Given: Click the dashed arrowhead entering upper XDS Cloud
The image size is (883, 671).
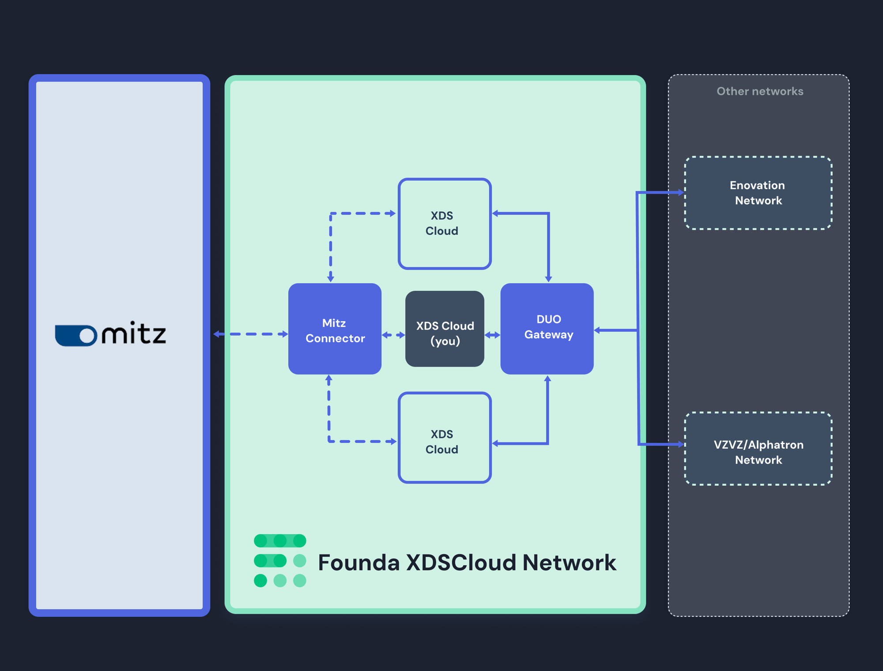Looking at the screenshot, I should tap(393, 213).
